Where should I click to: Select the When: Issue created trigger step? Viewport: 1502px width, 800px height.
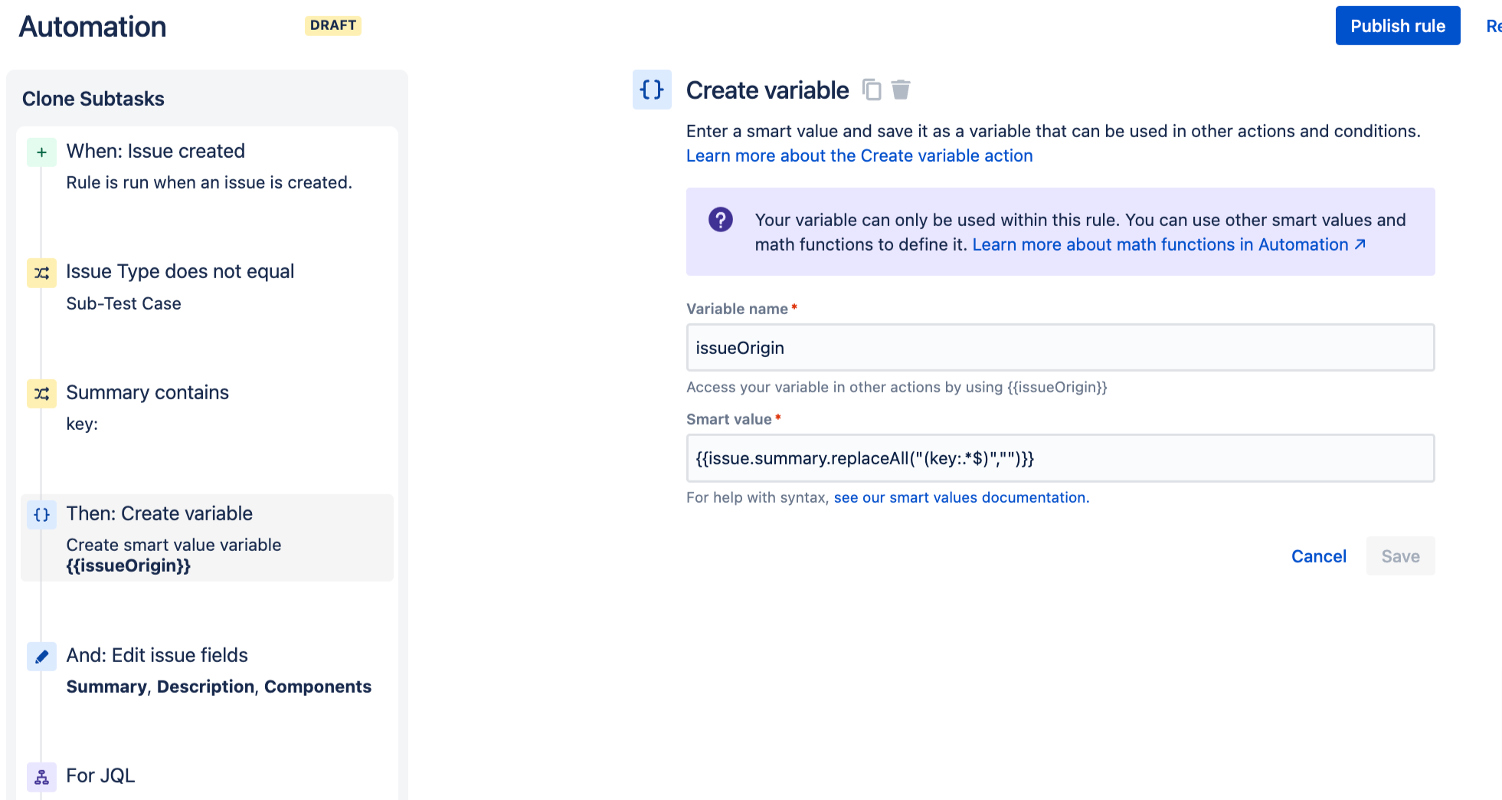click(x=207, y=165)
